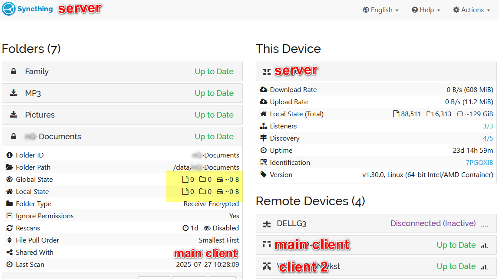Click the Upload Rate 0 B/s value
The height and width of the screenshot is (279, 499).
pyautogui.click(x=469, y=102)
